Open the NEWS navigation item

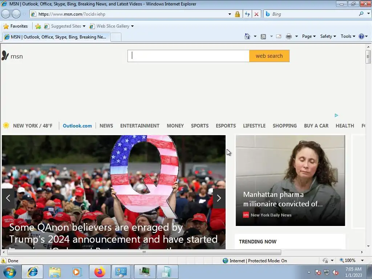[106, 126]
